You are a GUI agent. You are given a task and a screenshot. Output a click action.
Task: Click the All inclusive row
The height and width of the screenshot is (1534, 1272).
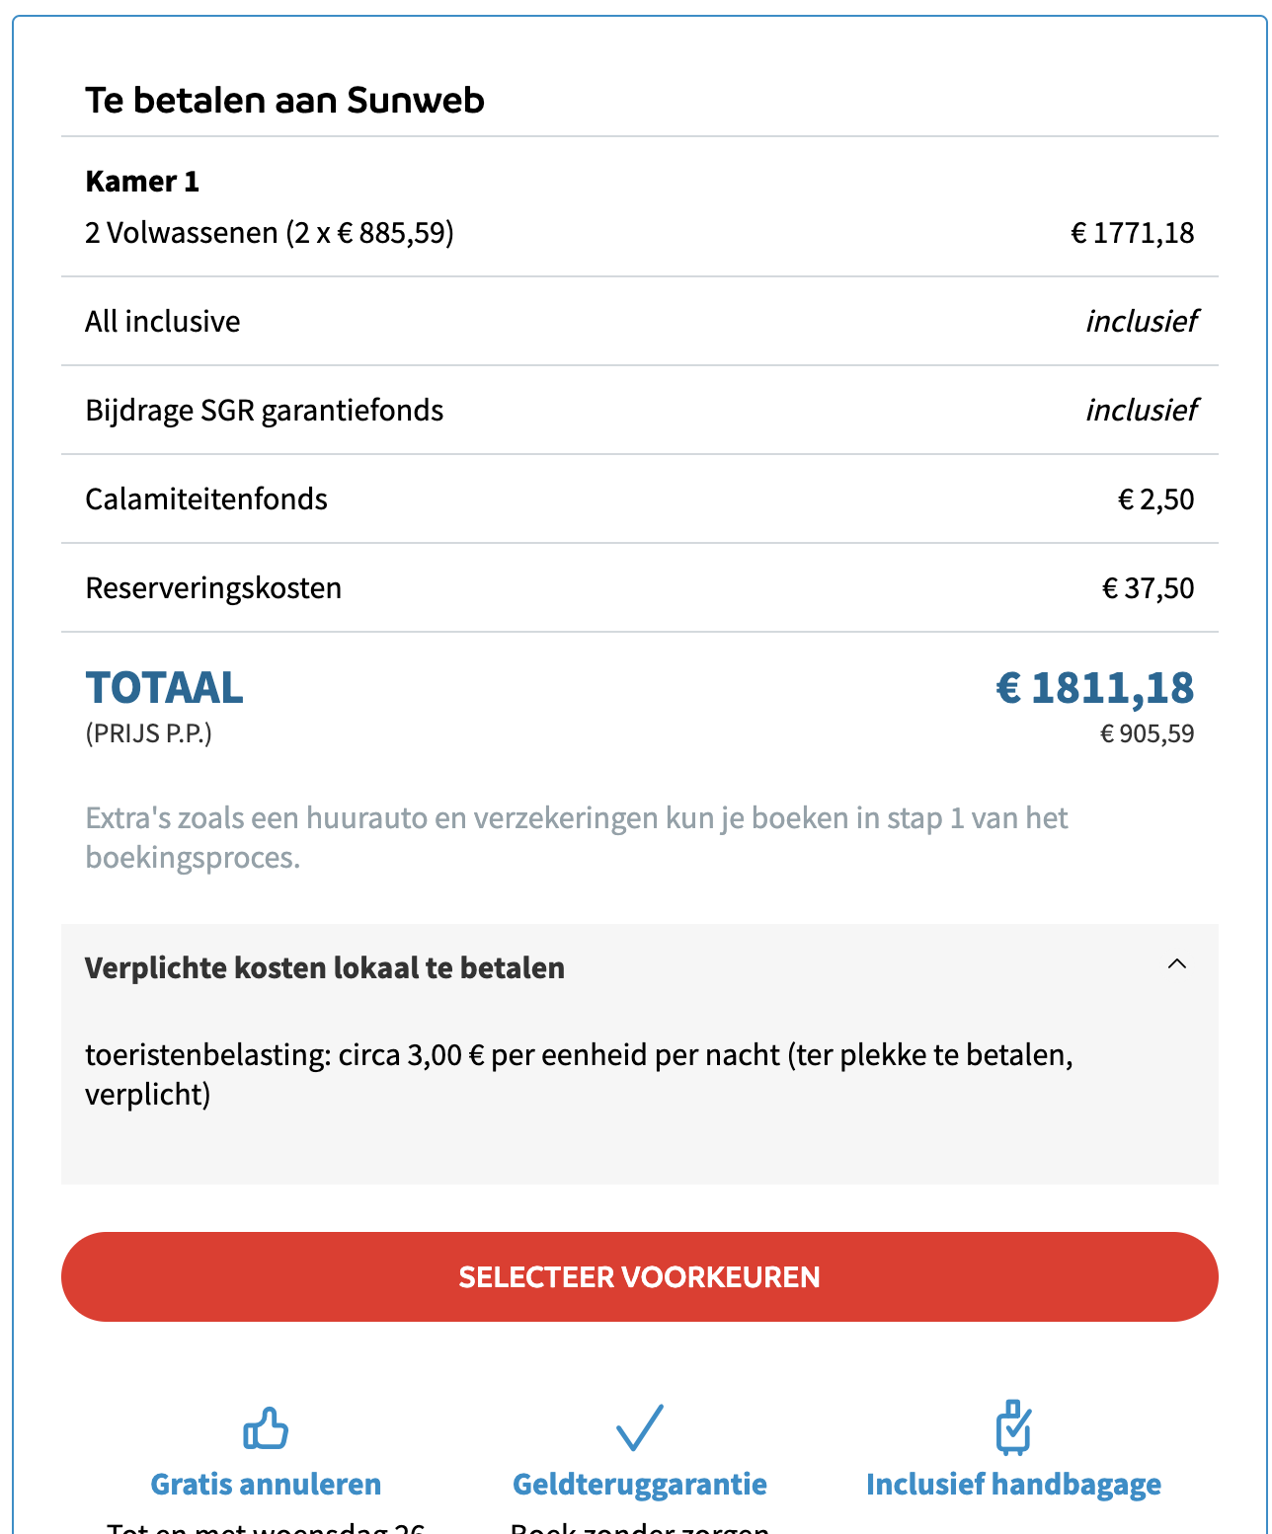640,322
